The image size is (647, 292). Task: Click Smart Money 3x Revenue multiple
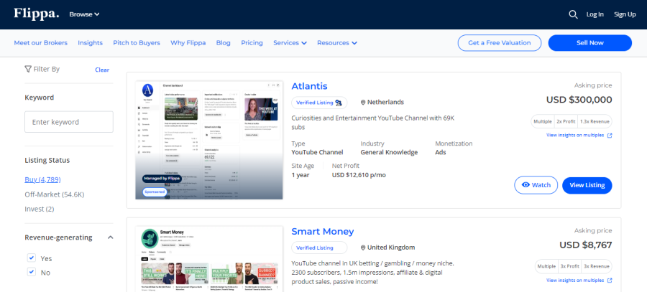pos(597,266)
